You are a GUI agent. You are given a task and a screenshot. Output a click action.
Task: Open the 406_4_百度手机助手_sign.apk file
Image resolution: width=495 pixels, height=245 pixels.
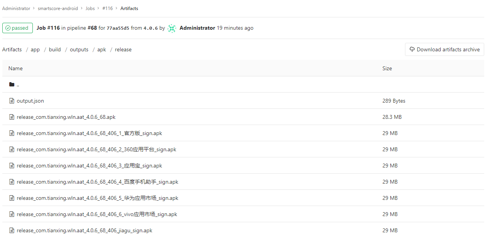pyautogui.click(x=98, y=182)
